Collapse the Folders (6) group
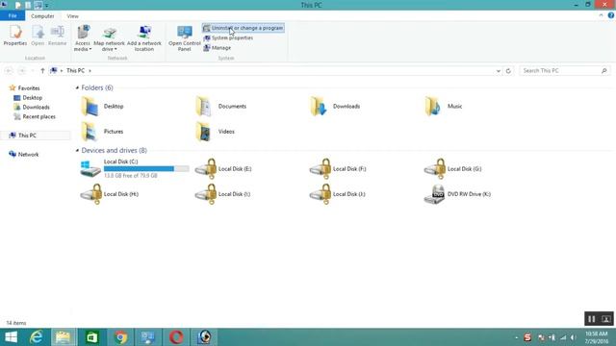Screen dimensions: 616x346 [77, 87]
